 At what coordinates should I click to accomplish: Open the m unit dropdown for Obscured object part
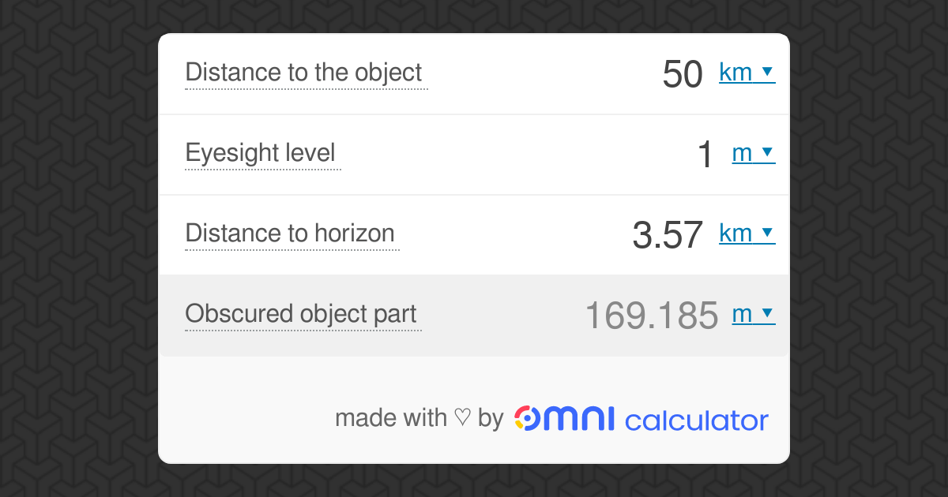754,313
